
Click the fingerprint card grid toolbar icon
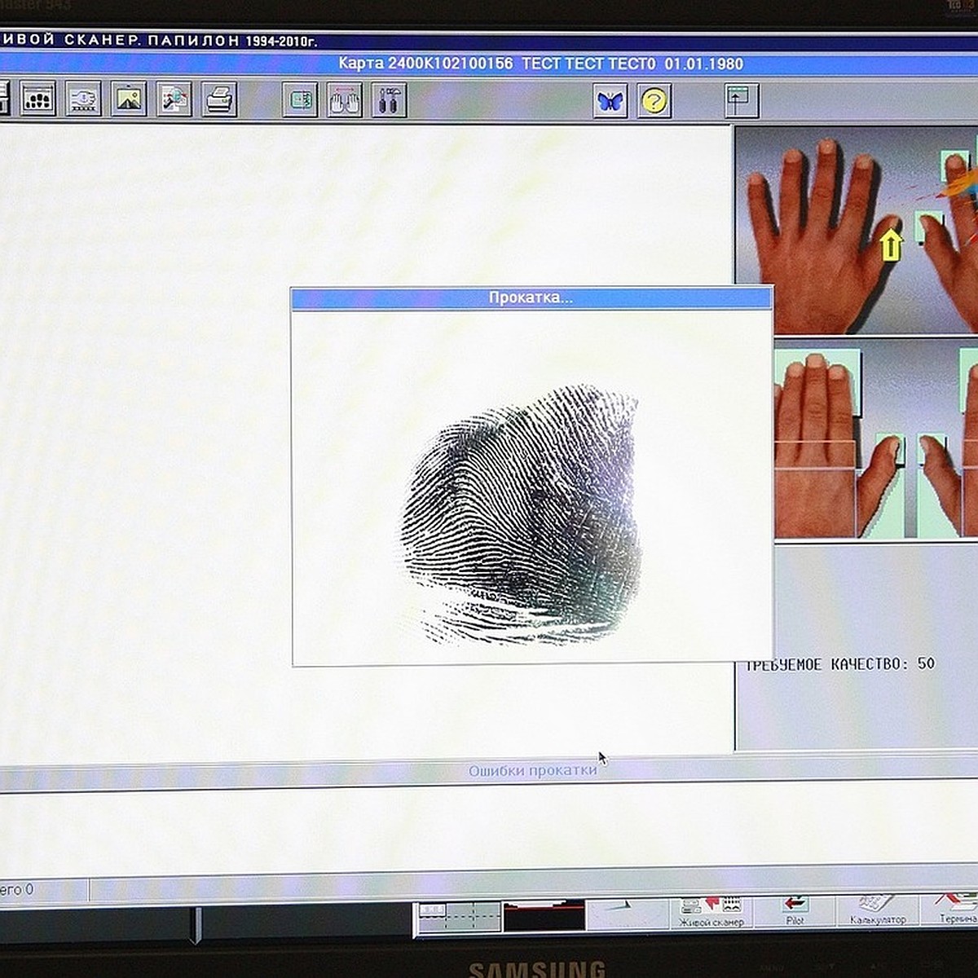37,99
